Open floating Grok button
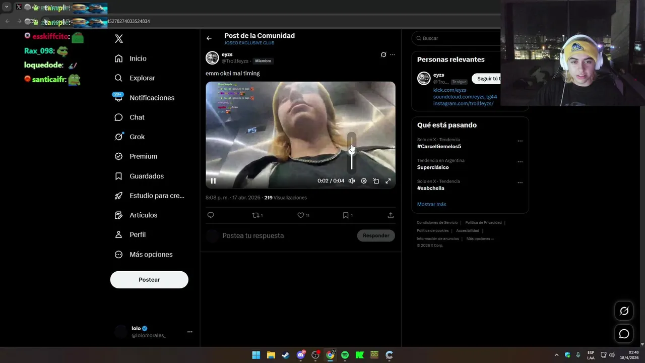This screenshot has width=645, height=363. tap(624, 311)
